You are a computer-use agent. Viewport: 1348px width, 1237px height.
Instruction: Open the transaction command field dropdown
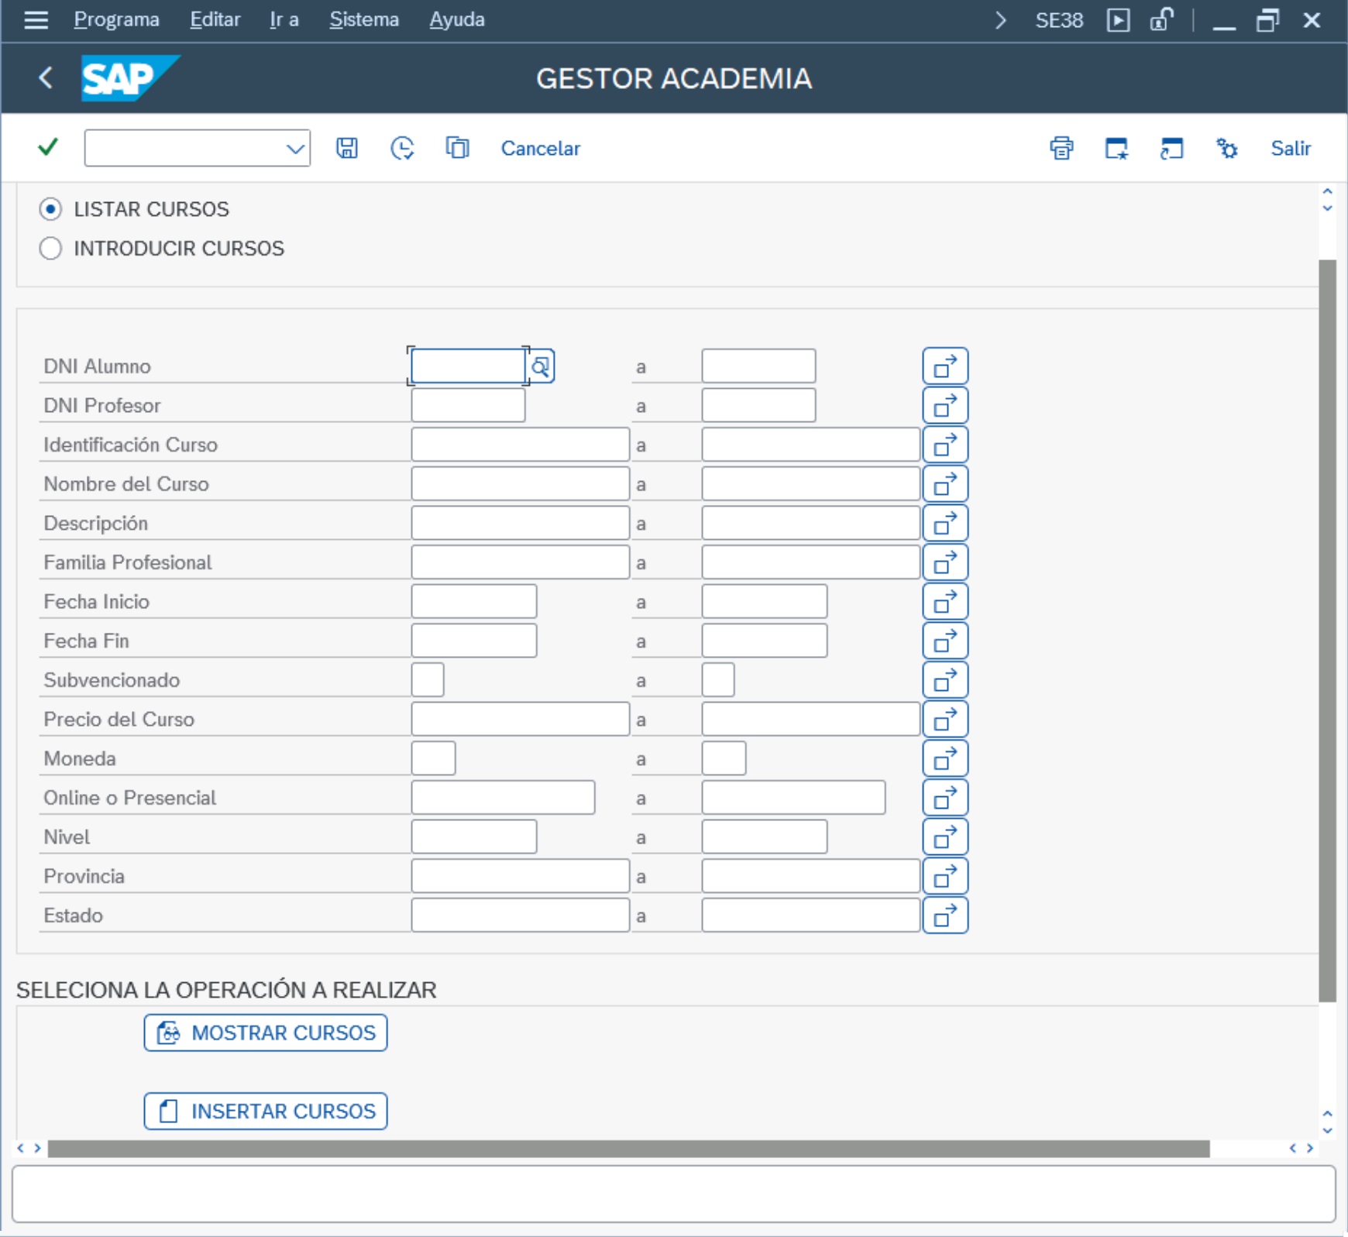(x=295, y=148)
